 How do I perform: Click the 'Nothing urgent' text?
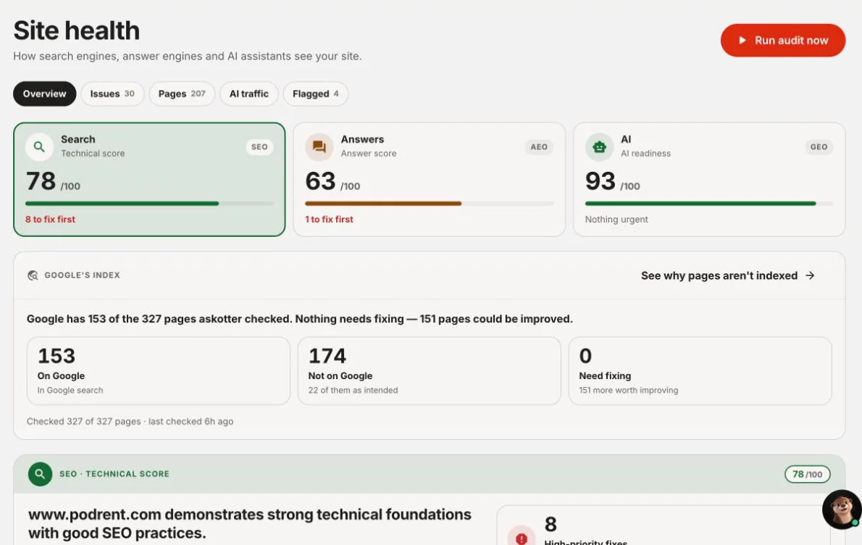coord(616,219)
